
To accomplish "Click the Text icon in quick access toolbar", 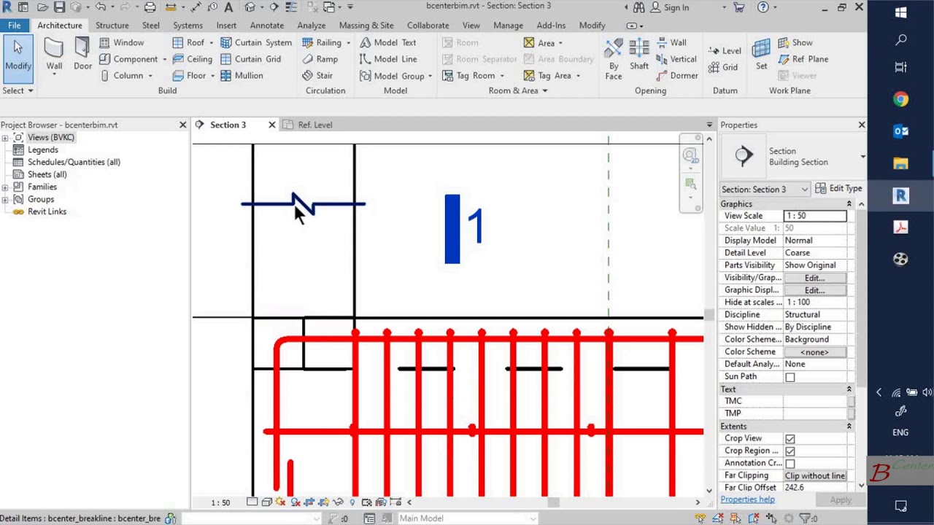I will (228, 7).
